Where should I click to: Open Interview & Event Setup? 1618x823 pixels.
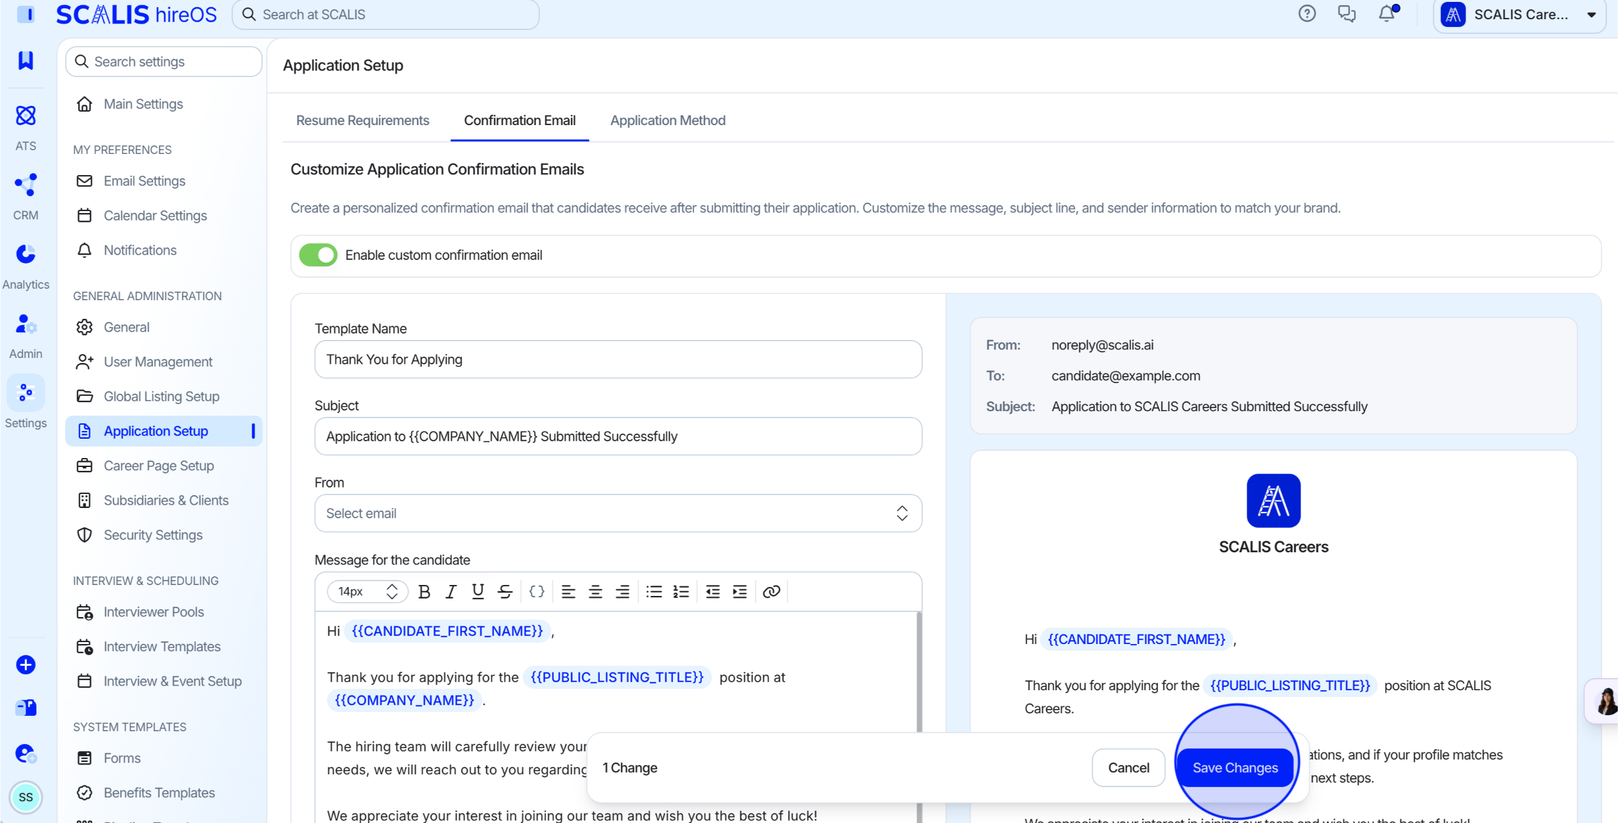coord(164,681)
